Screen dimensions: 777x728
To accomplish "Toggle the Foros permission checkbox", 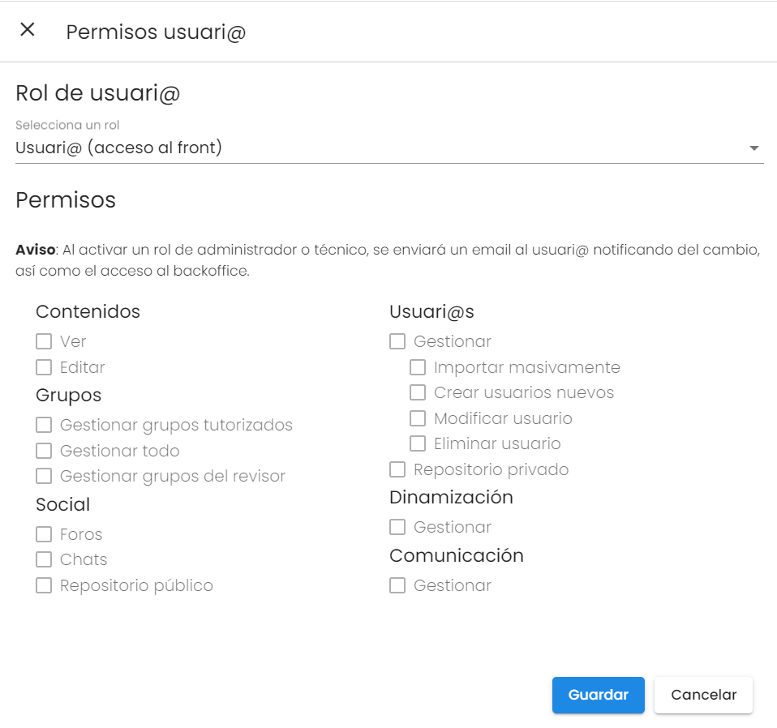I will pos(44,534).
